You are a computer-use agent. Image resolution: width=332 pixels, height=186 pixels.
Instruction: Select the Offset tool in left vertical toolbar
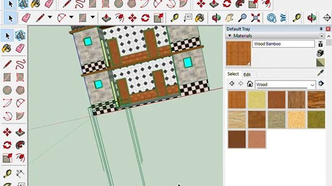coord(20,158)
